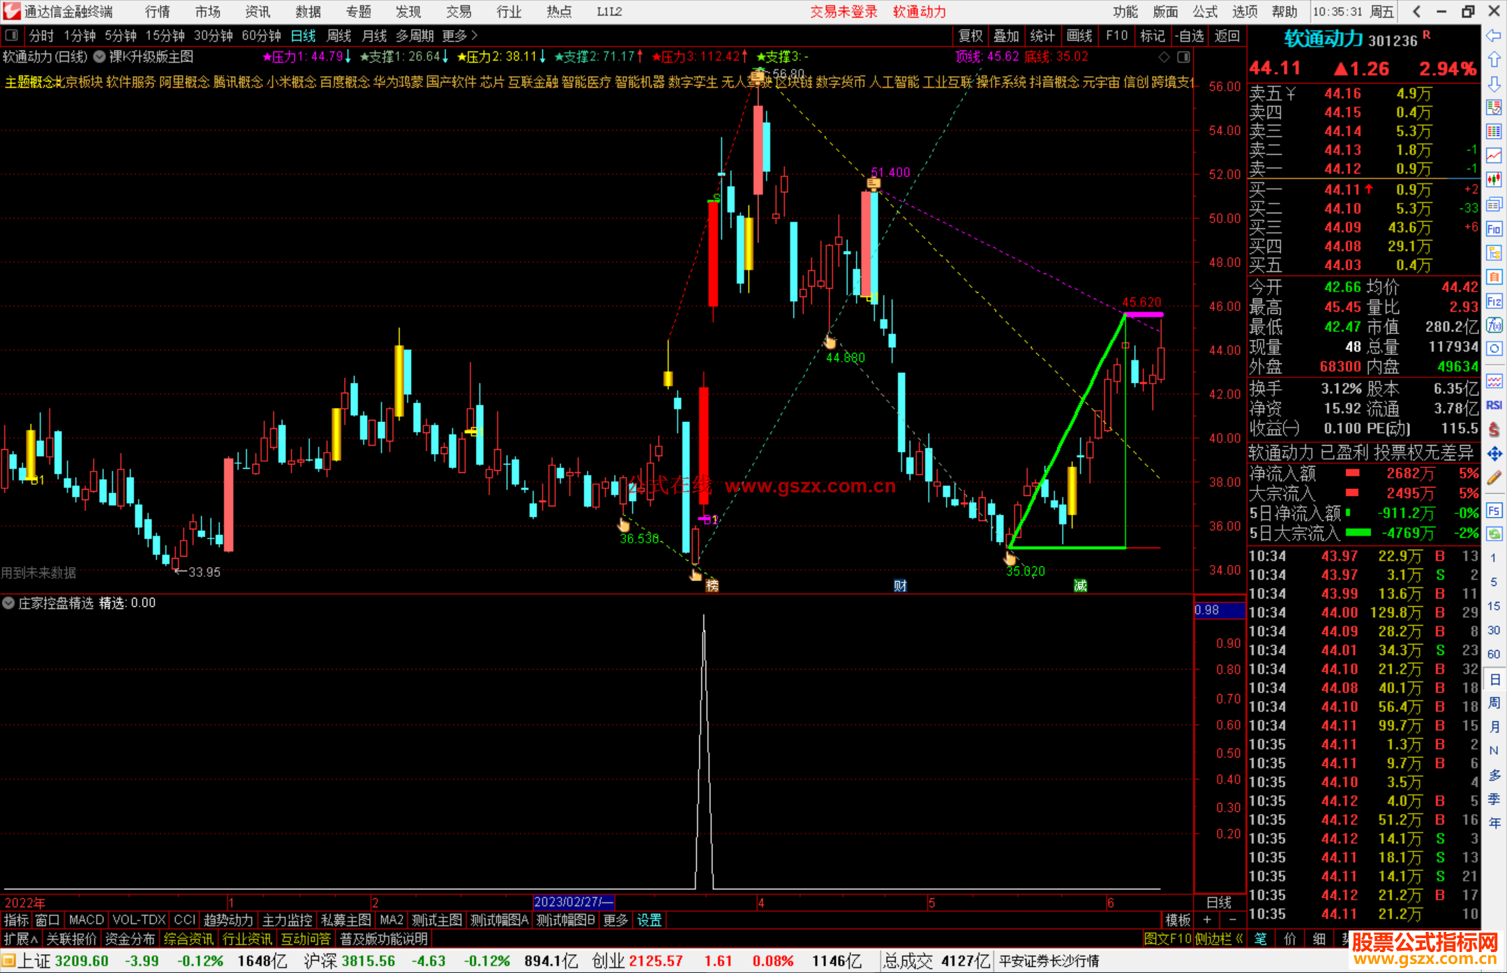
Task: Open the 模板 template menu
Action: (x=1178, y=921)
